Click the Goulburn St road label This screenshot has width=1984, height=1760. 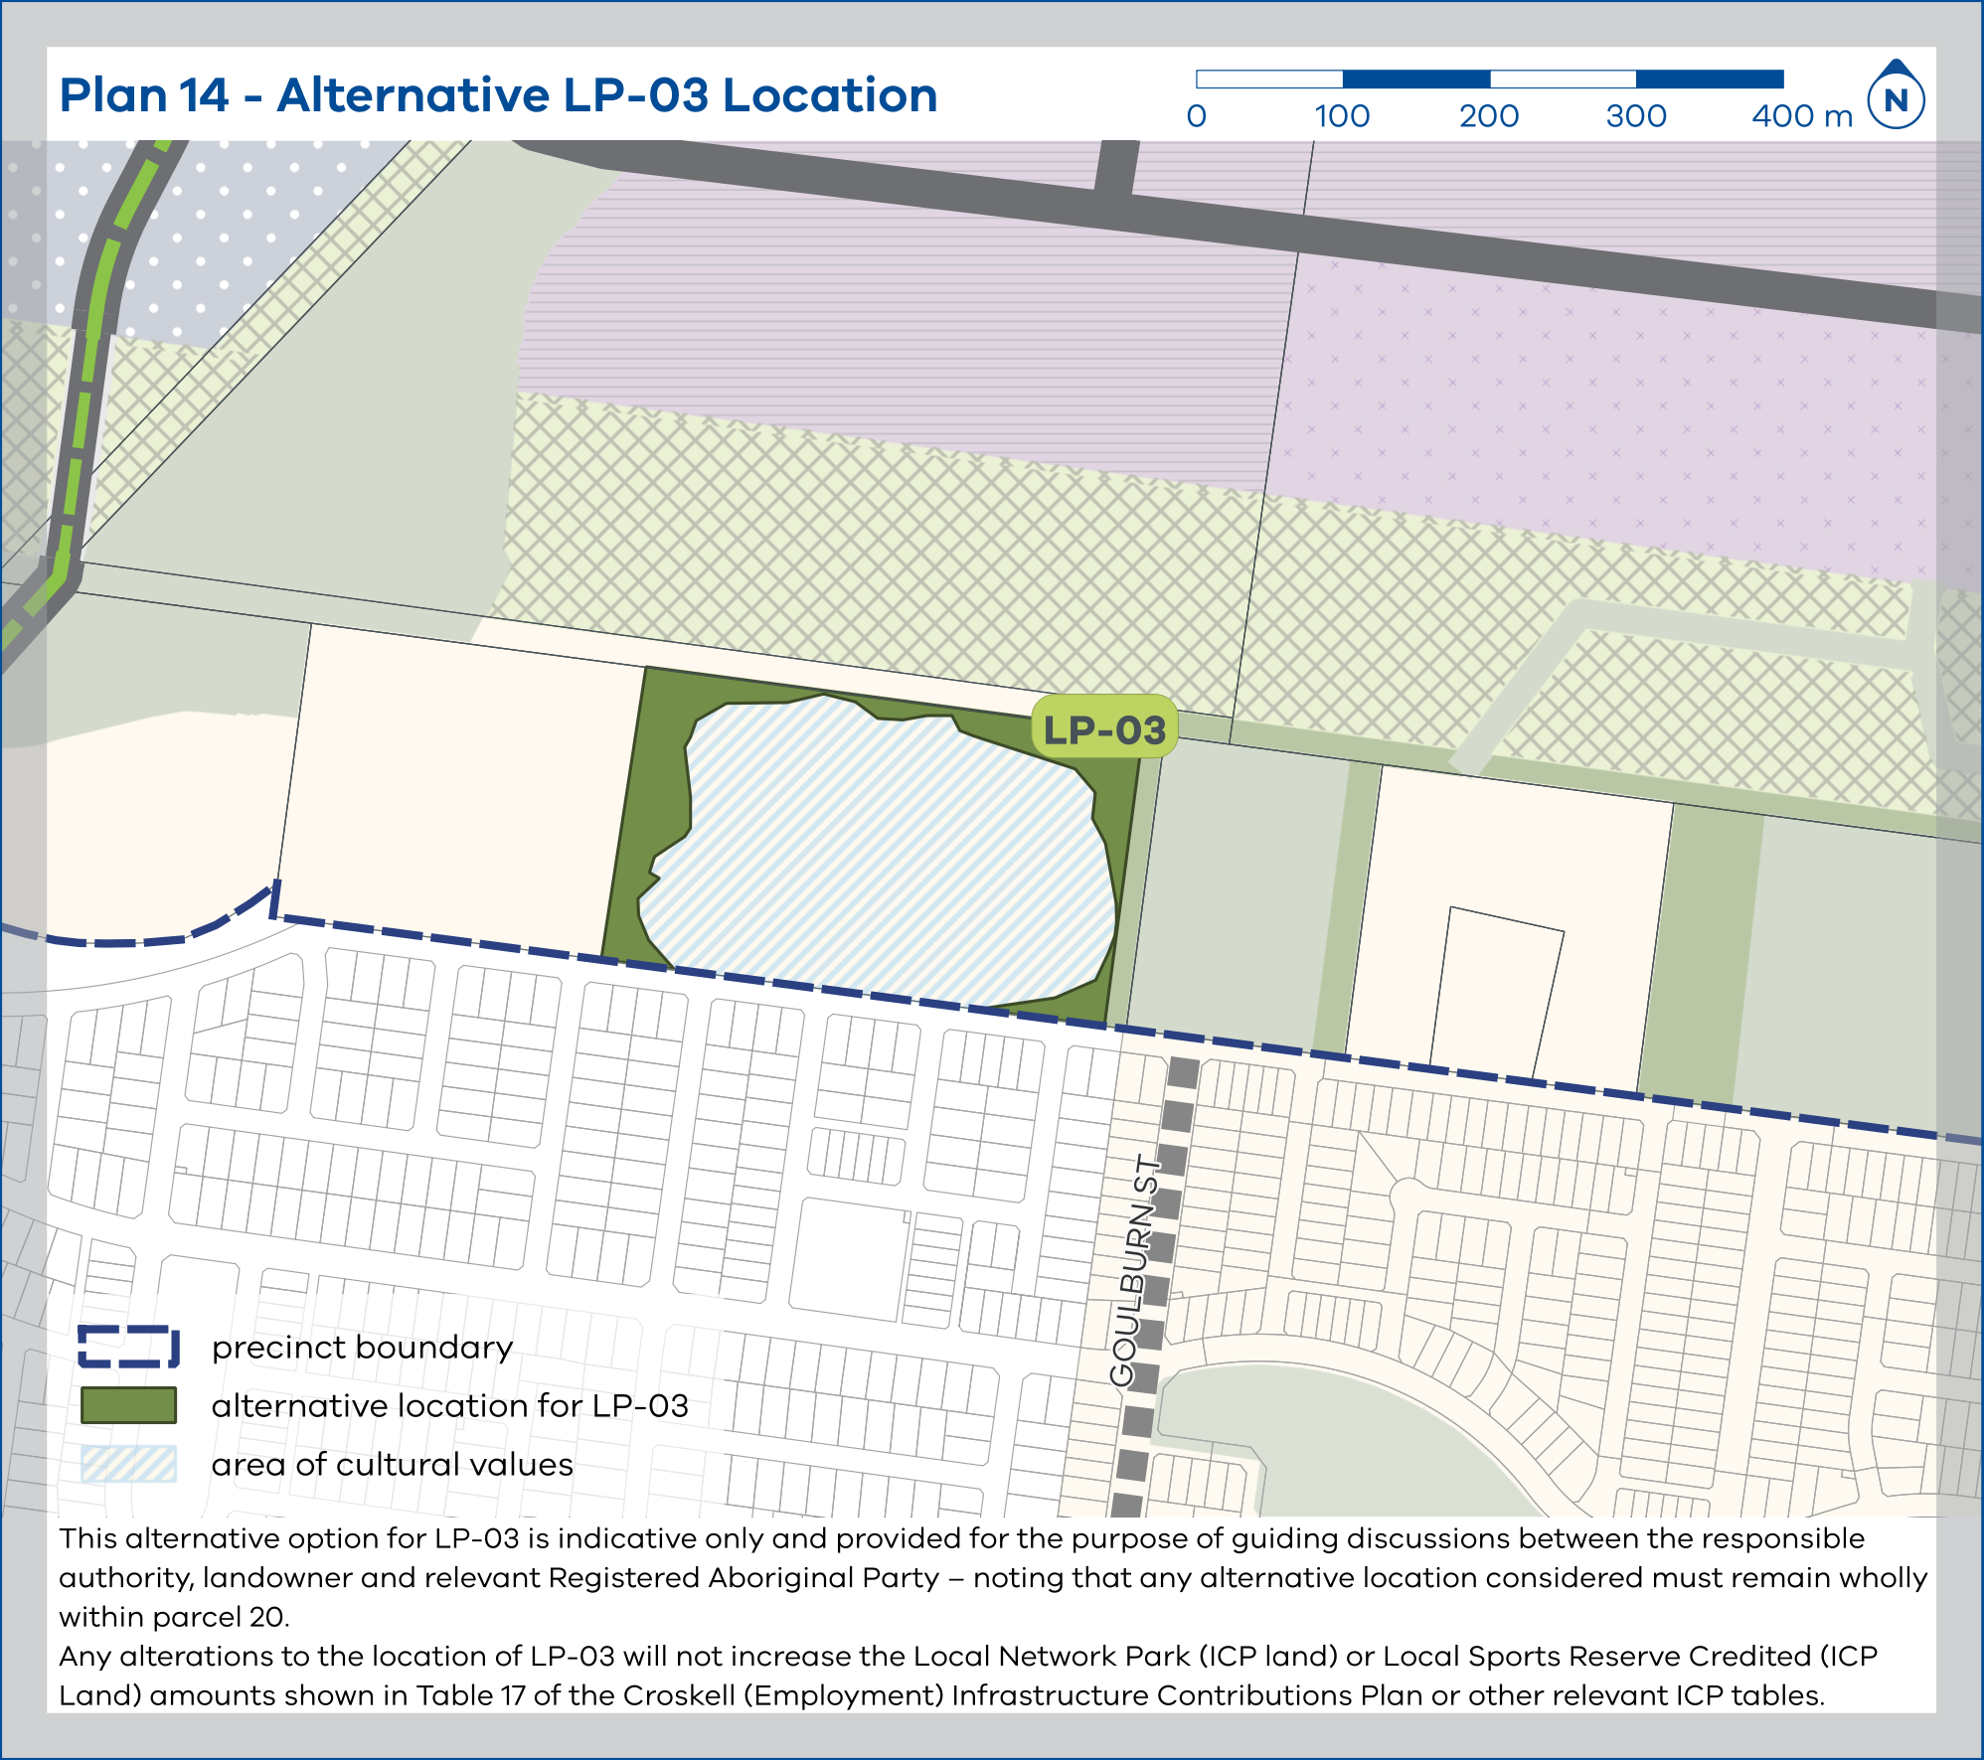tap(1136, 1270)
